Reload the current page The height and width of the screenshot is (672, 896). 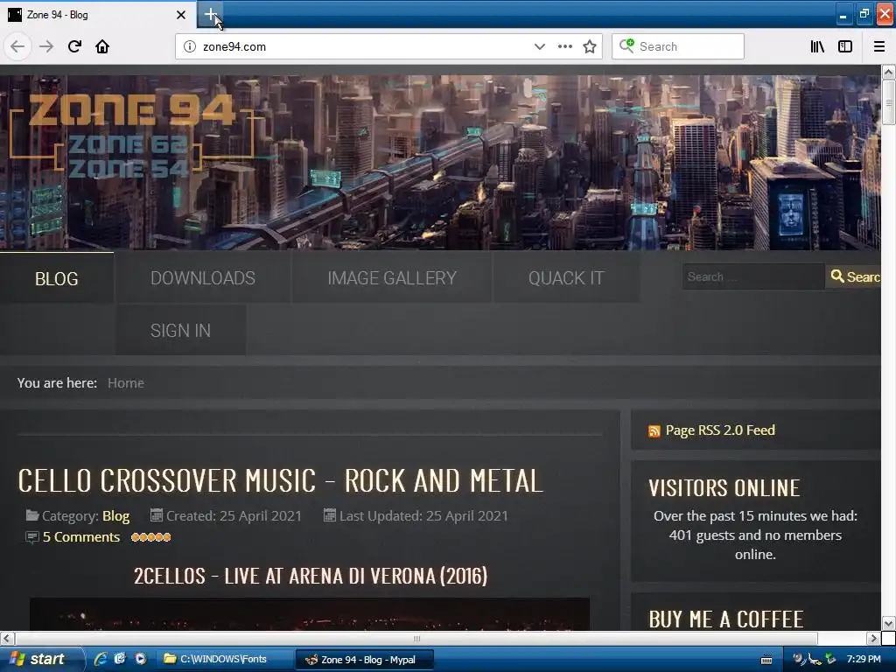pyautogui.click(x=74, y=46)
